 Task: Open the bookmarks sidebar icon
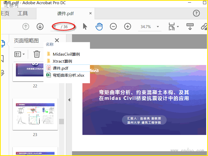[2, 59]
